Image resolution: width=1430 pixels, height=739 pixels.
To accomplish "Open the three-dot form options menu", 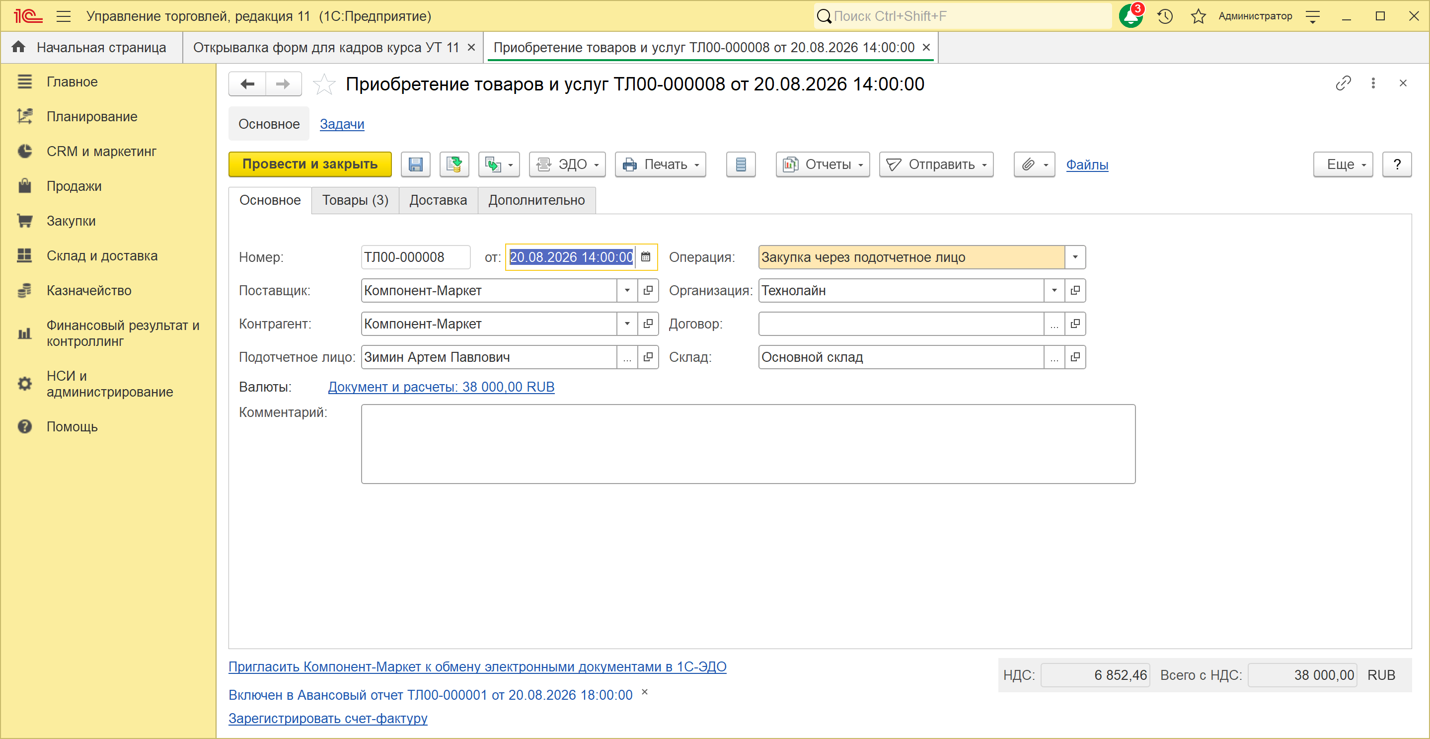I will [x=1373, y=83].
